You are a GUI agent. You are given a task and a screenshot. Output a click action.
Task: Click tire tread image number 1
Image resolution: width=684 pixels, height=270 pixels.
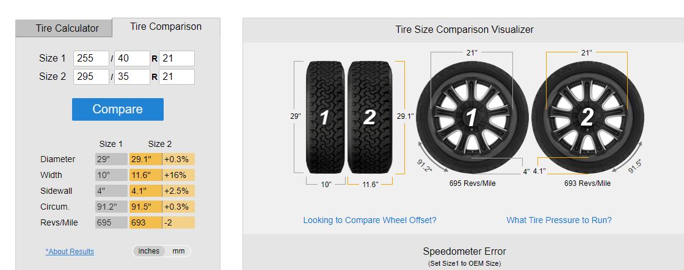pyautogui.click(x=326, y=117)
